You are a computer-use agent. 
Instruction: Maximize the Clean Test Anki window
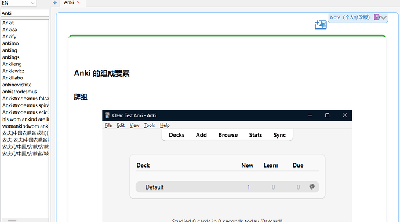[328, 115]
